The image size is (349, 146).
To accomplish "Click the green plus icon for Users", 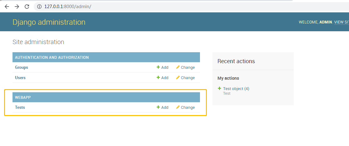I will point(158,78).
